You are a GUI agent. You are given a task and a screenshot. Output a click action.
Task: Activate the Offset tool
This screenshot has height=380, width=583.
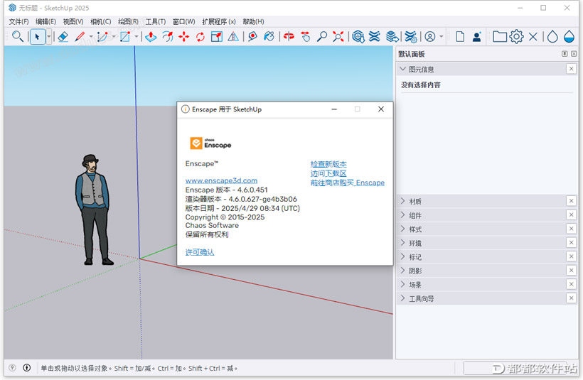(168, 36)
